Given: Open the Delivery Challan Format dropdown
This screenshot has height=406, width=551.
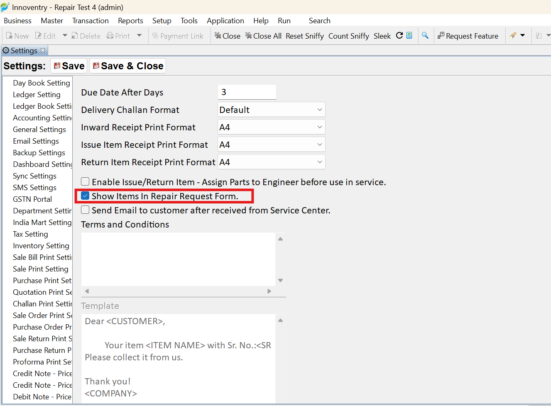Looking at the screenshot, I should point(272,110).
